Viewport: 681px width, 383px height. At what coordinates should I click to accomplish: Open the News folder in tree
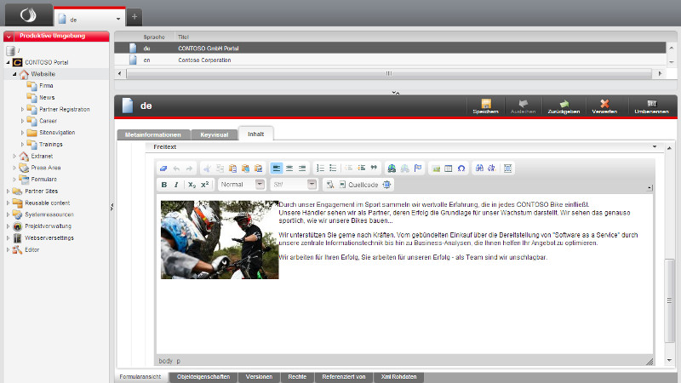click(x=46, y=97)
